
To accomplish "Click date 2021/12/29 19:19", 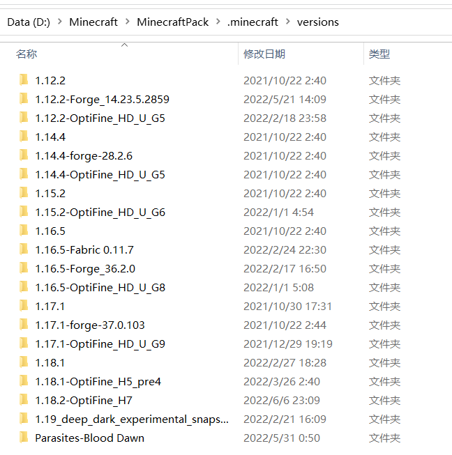I will (x=288, y=344).
